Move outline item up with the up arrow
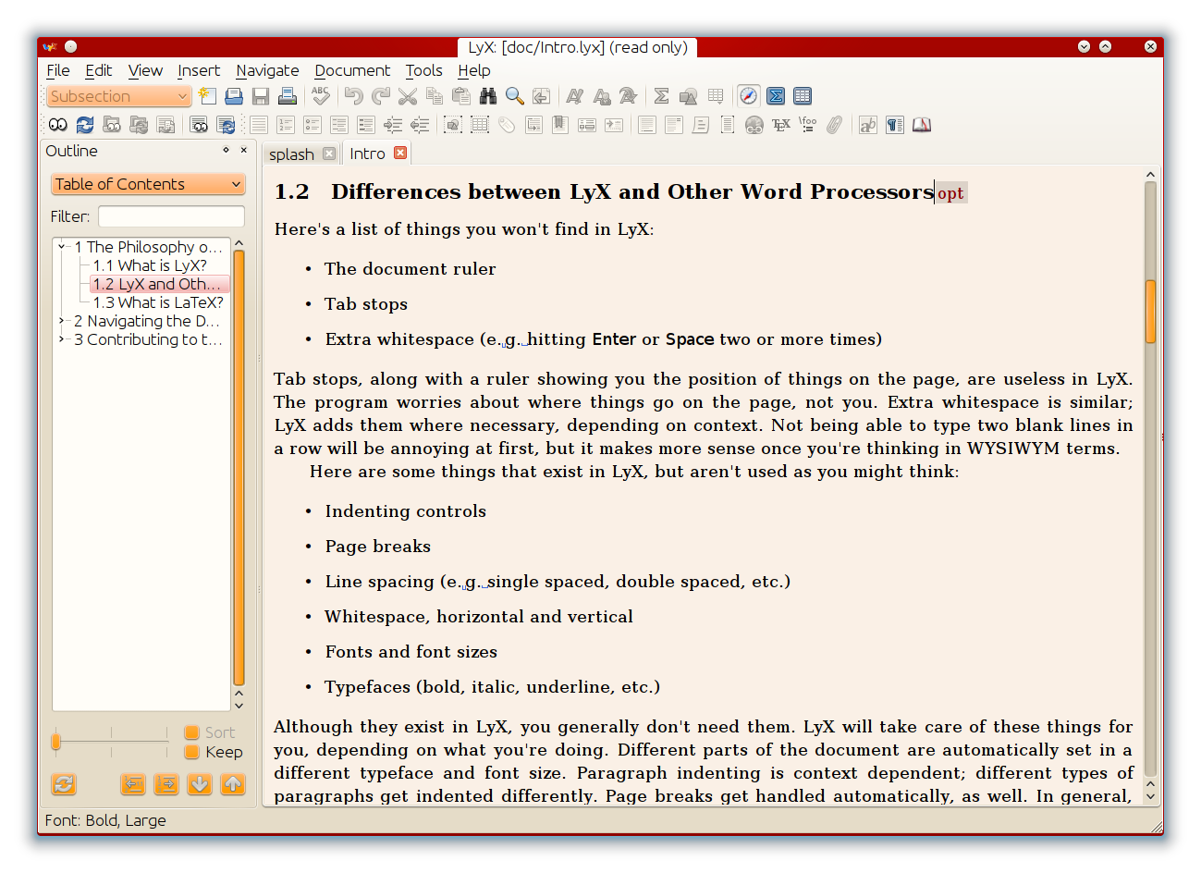1201x873 pixels. pyautogui.click(x=233, y=784)
